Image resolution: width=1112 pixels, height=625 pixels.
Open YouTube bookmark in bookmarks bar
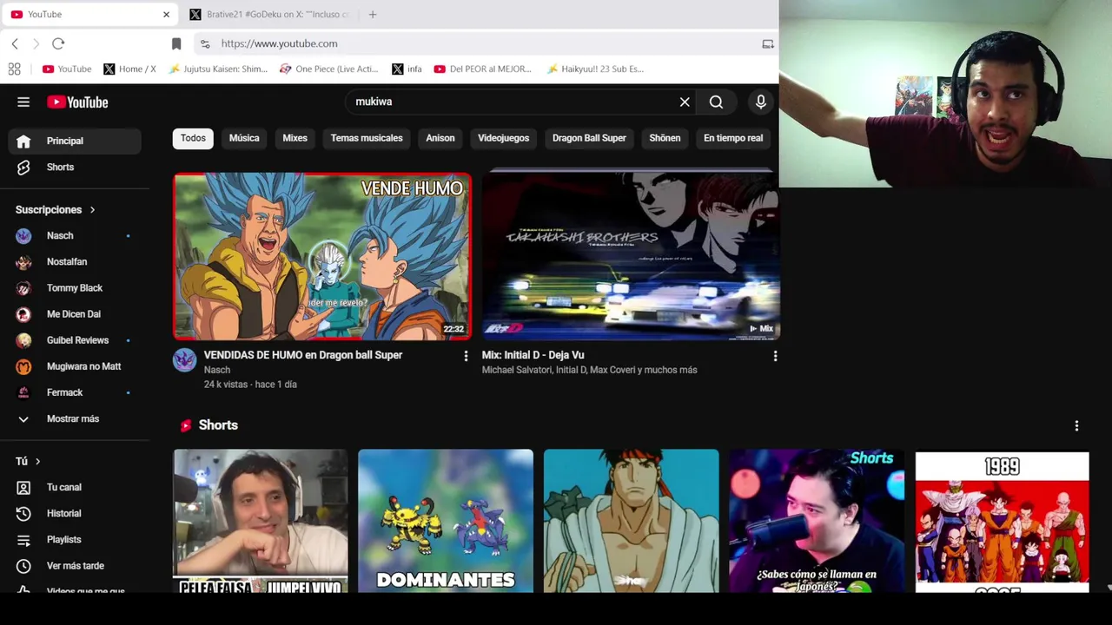pos(66,69)
